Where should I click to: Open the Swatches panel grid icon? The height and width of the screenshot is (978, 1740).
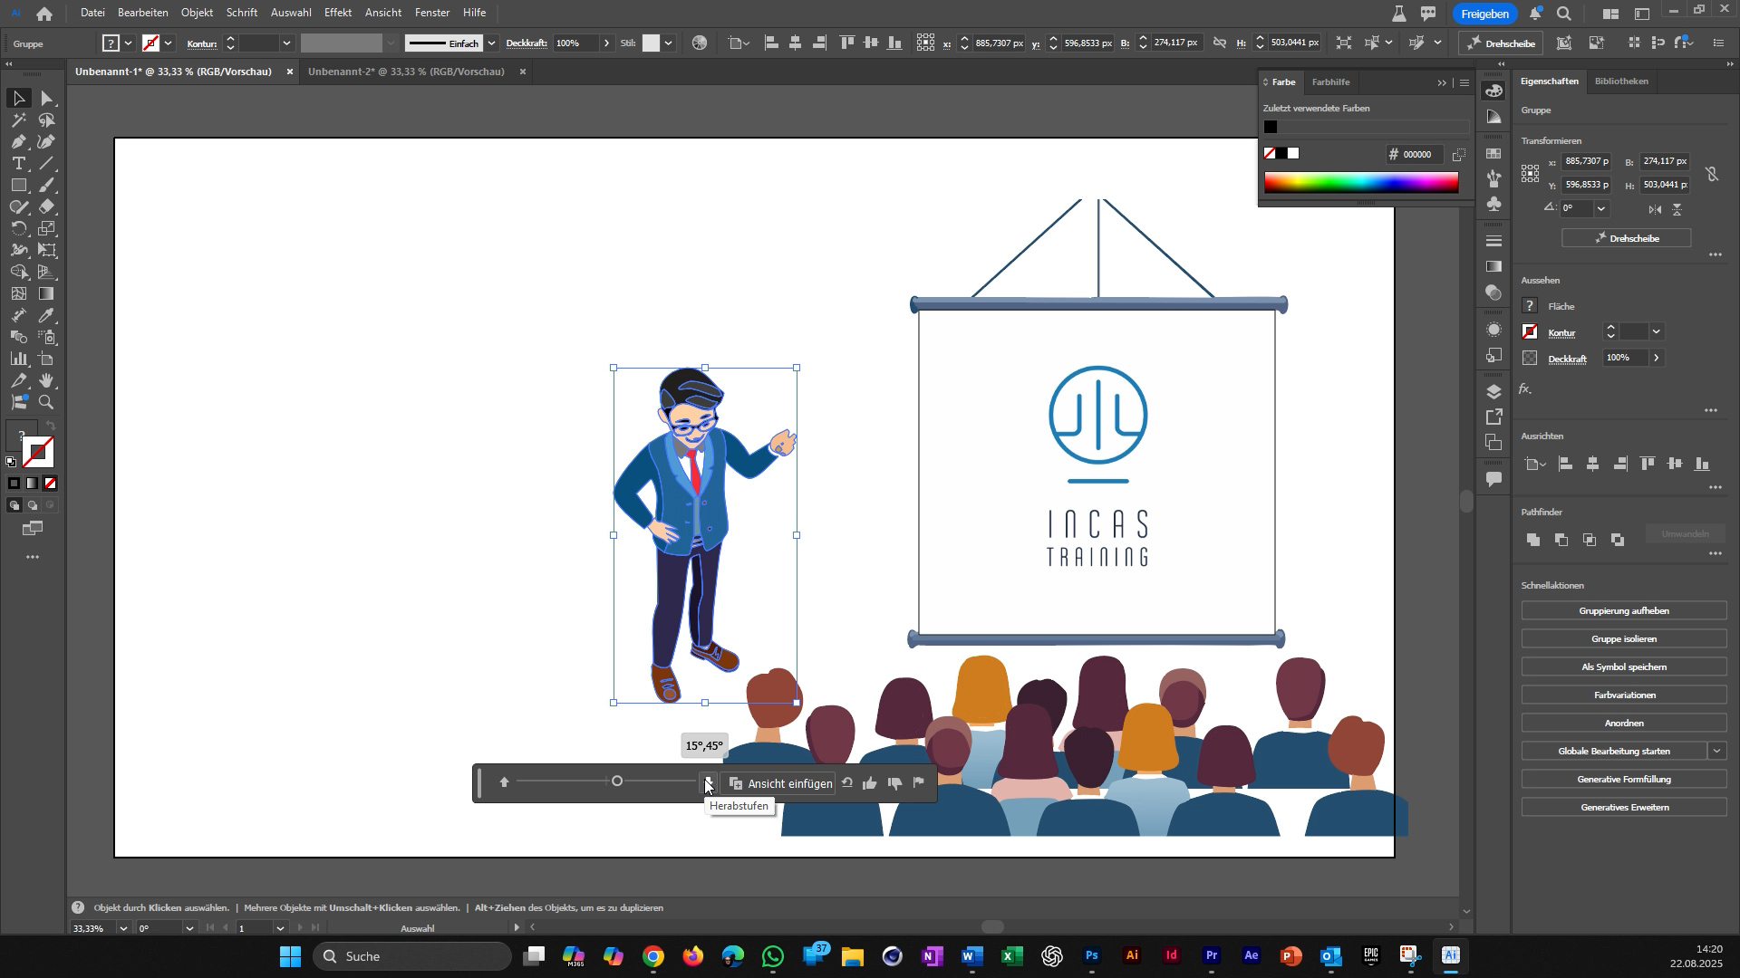pos(1494,153)
